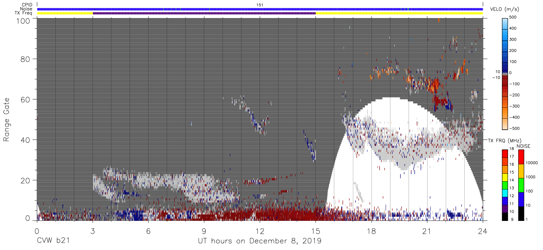The image size is (543, 250).
Task: Click the 24 hour tick on UT axis
Action: 482,231
